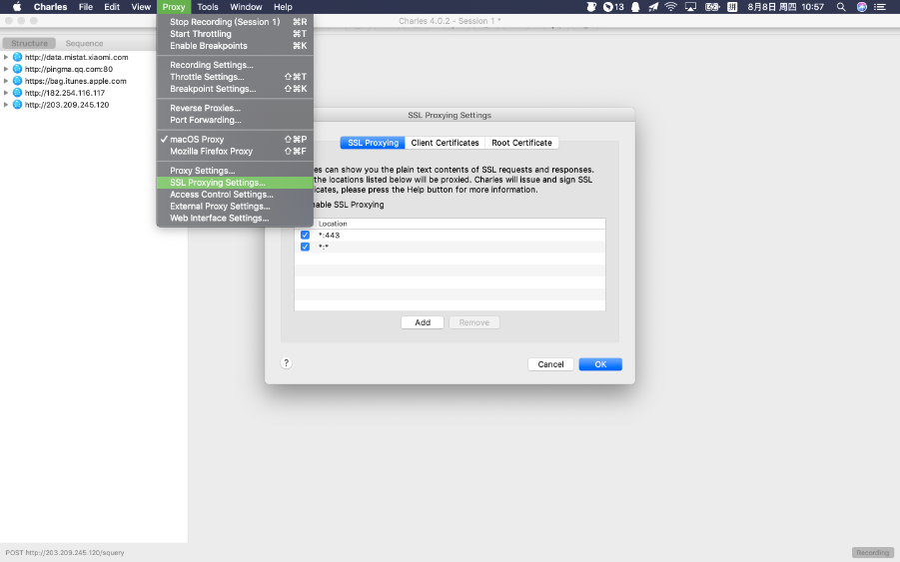Toggle the *:* location checkbox
This screenshot has width=900, height=562.
[305, 247]
